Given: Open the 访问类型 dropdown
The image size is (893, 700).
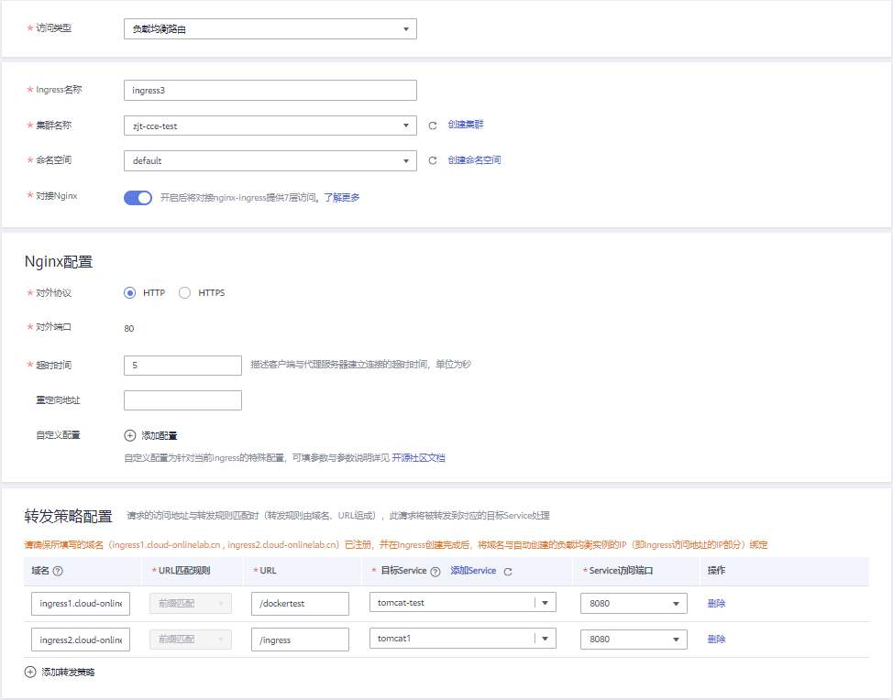Looking at the screenshot, I should point(270,29).
